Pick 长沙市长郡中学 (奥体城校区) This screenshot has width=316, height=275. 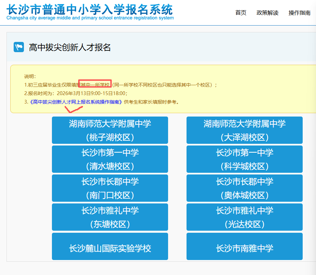coord(244,188)
